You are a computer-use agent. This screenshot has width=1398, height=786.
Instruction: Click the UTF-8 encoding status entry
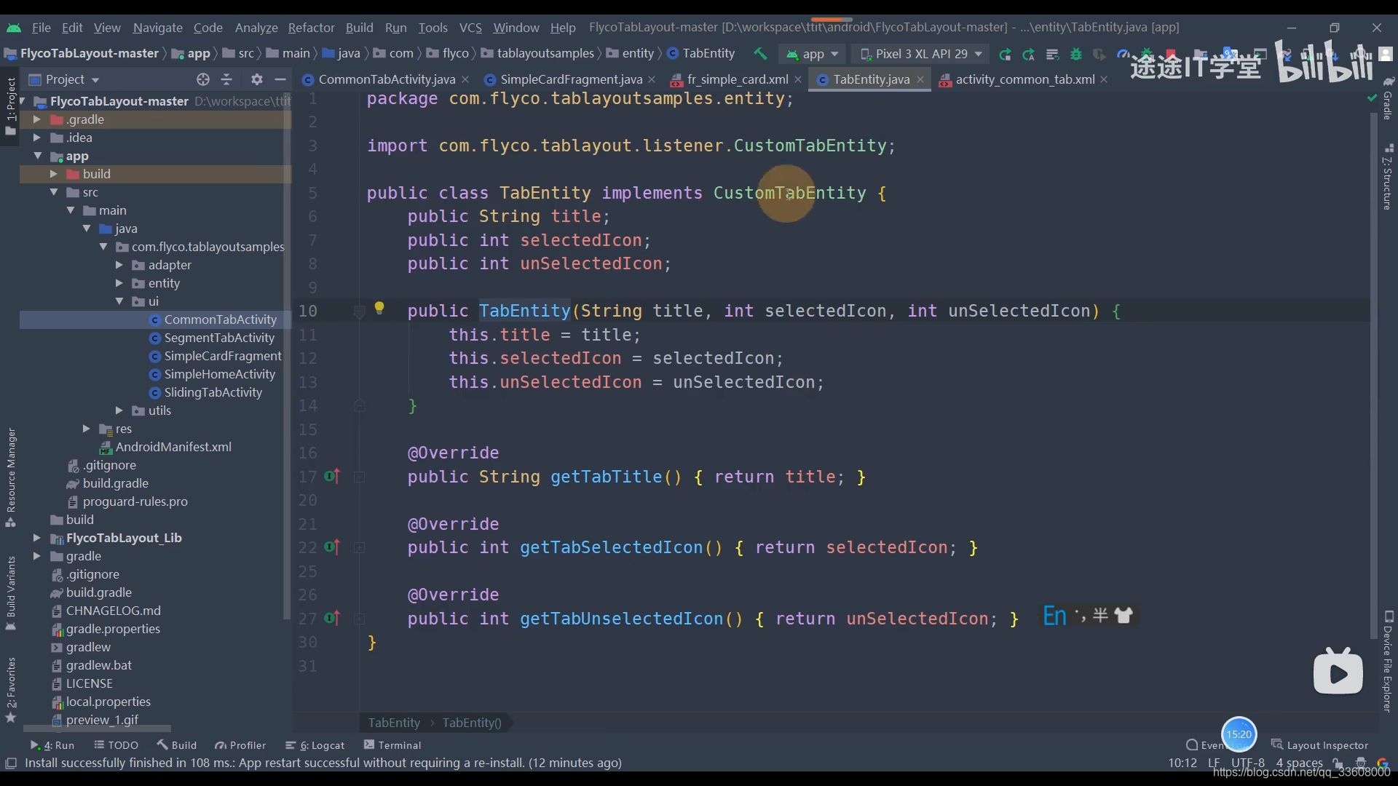(x=1248, y=763)
